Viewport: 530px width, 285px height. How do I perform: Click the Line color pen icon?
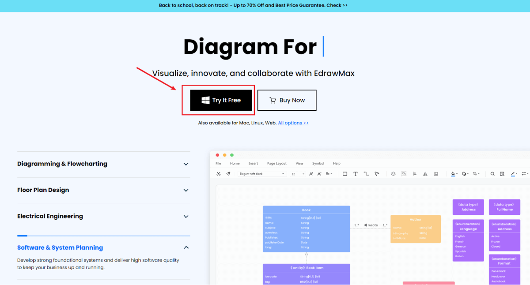(514, 174)
